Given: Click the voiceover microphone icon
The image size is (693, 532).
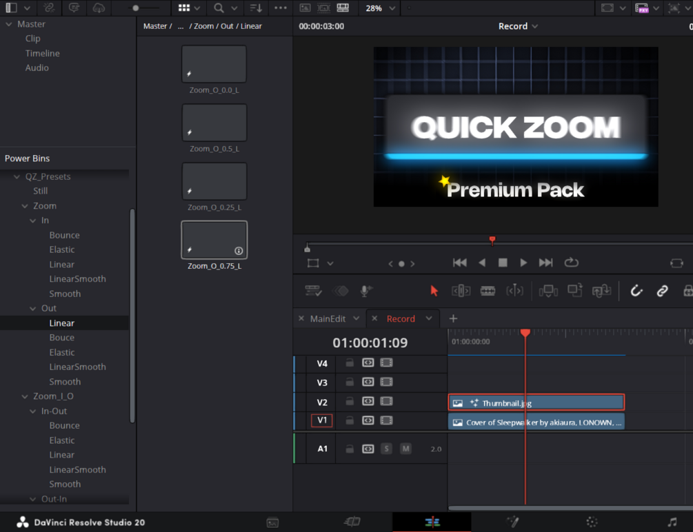Looking at the screenshot, I should pyautogui.click(x=366, y=291).
